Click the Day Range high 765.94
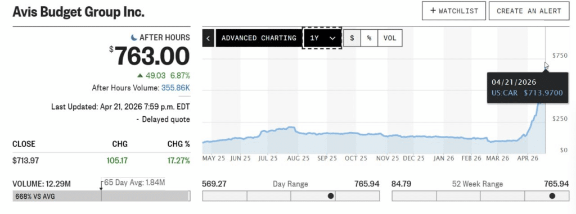This screenshot has width=576, height=214. [367, 184]
